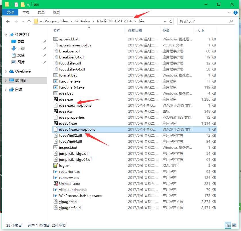The image size is (241, 231).
Task: Select the WinProcessListHelper.exe file name
Action: (80, 195)
